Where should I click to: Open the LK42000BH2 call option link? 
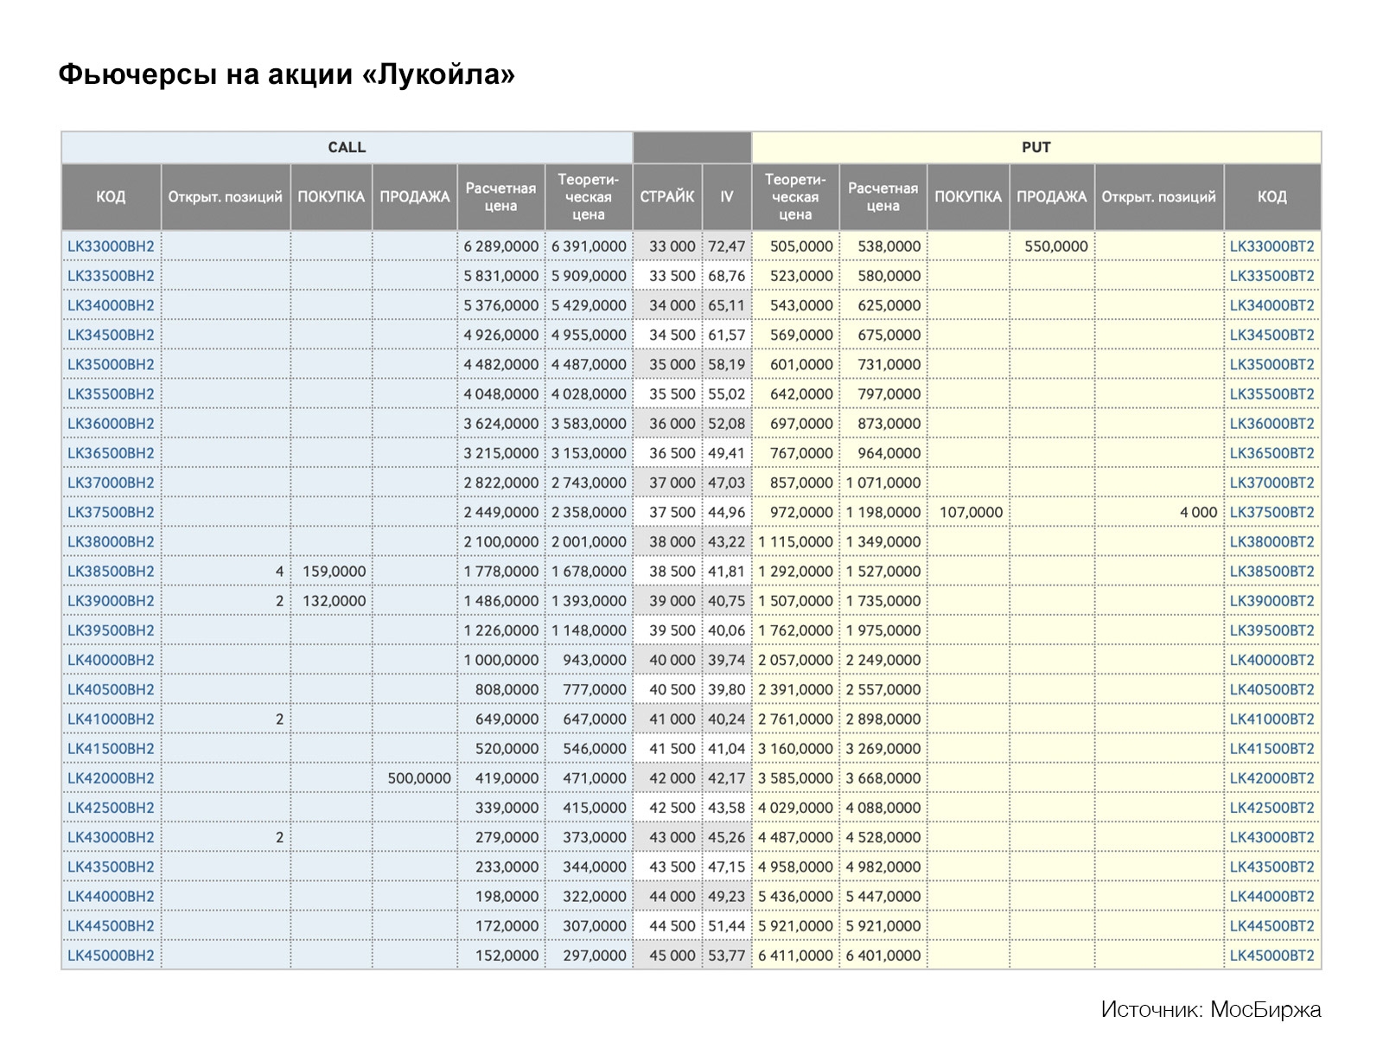[111, 777]
